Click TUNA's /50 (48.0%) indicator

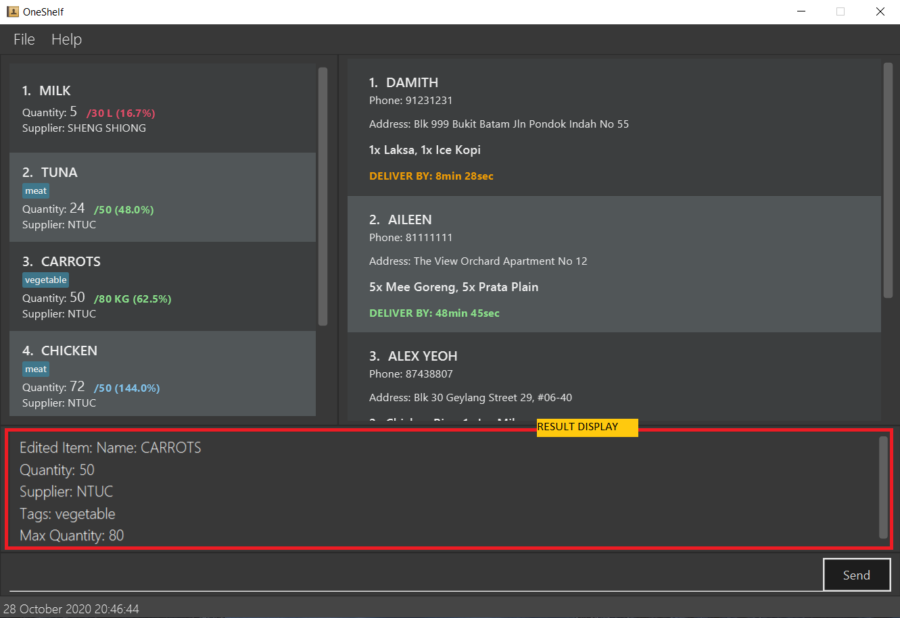point(124,210)
